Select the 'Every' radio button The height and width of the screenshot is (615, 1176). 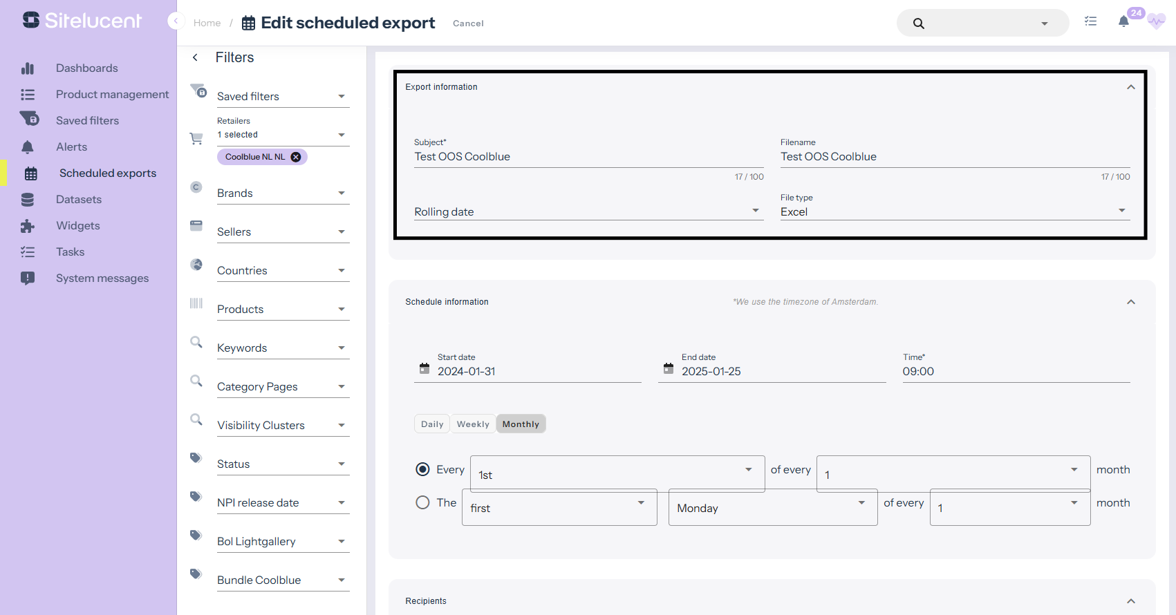coord(422,470)
